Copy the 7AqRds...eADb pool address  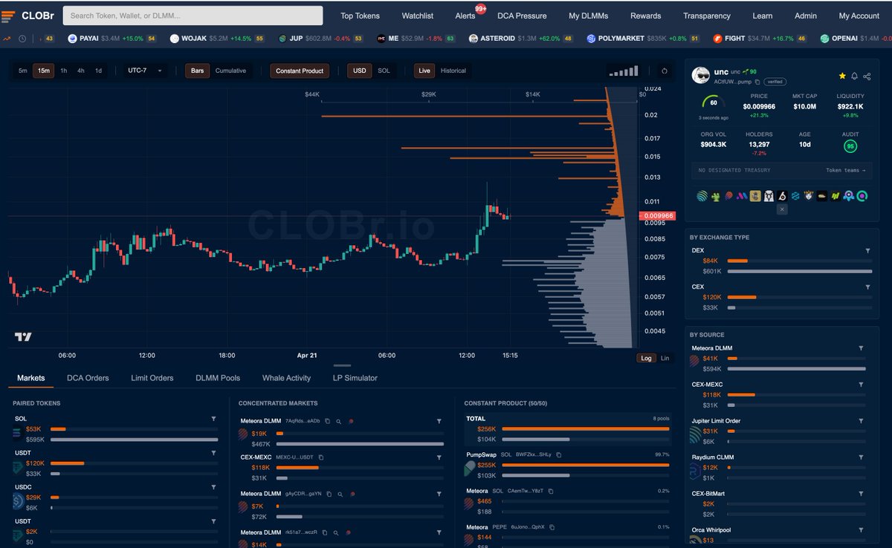327,421
